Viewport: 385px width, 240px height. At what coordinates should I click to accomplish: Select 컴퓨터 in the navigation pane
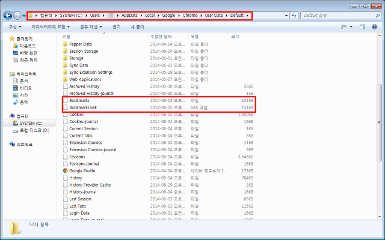click(22, 116)
